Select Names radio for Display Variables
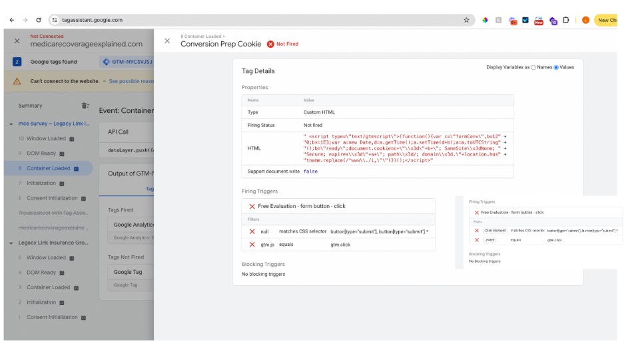The height and width of the screenshot is (359, 638). (533, 67)
